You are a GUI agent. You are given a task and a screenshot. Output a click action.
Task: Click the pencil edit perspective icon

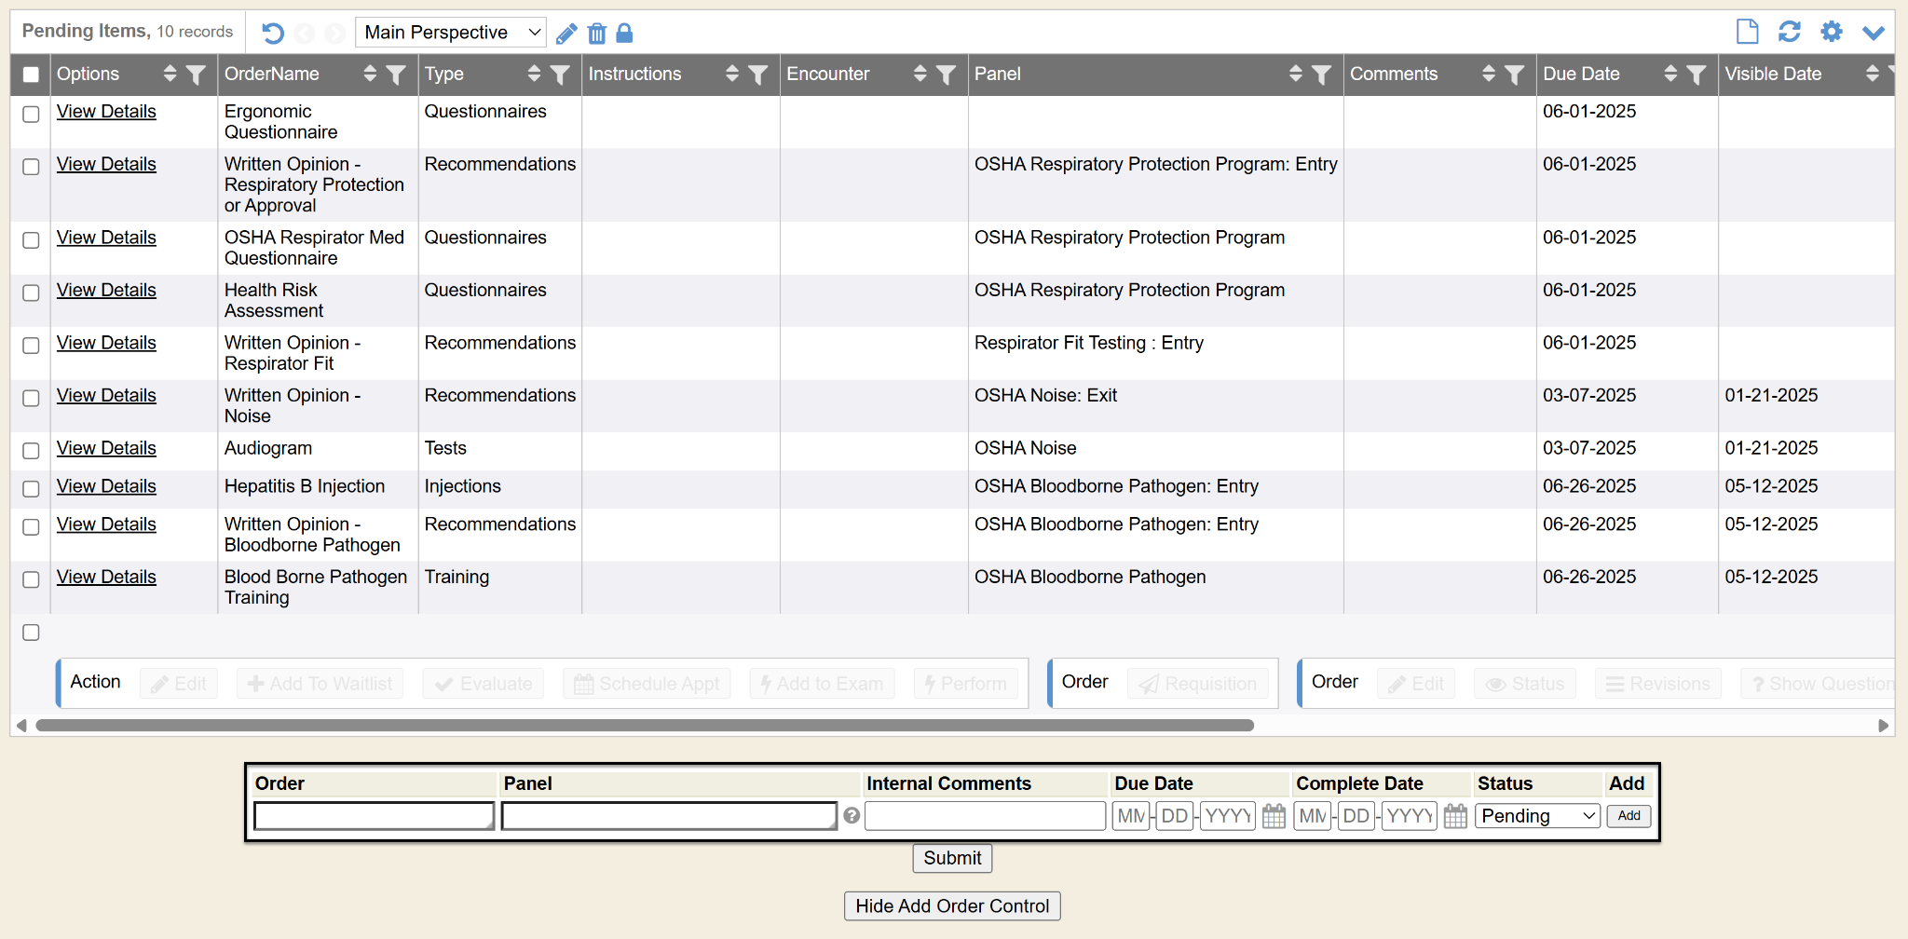pos(566,34)
